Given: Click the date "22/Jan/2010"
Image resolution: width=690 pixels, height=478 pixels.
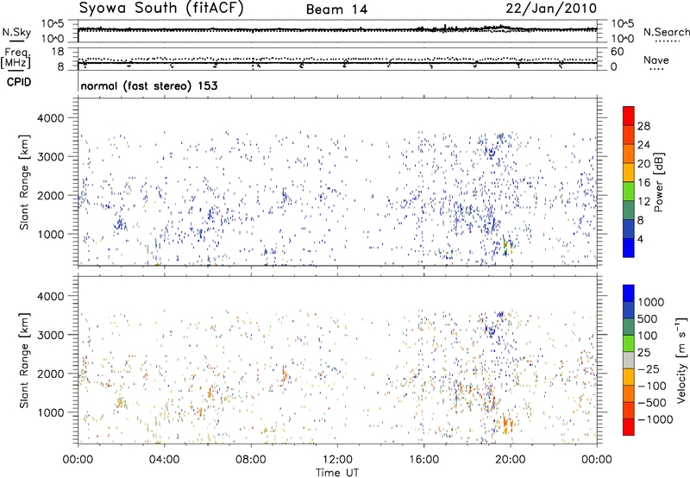Looking at the screenshot, I should [x=551, y=9].
